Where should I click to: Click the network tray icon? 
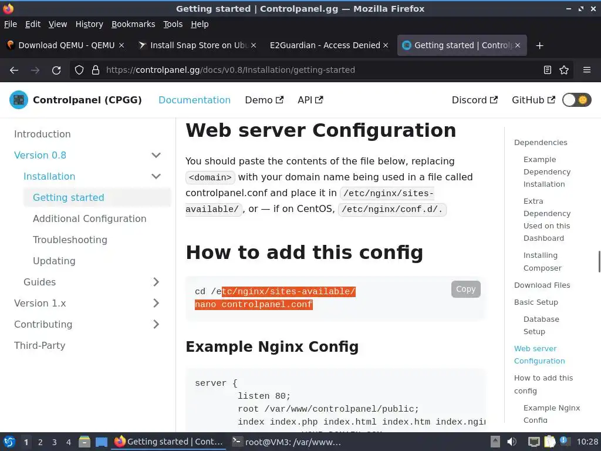pyautogui.click(x=534, y=442)
